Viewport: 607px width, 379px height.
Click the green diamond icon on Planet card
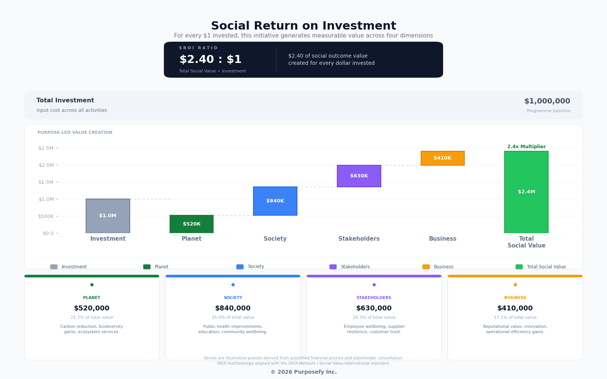click(x=92, y=285)
